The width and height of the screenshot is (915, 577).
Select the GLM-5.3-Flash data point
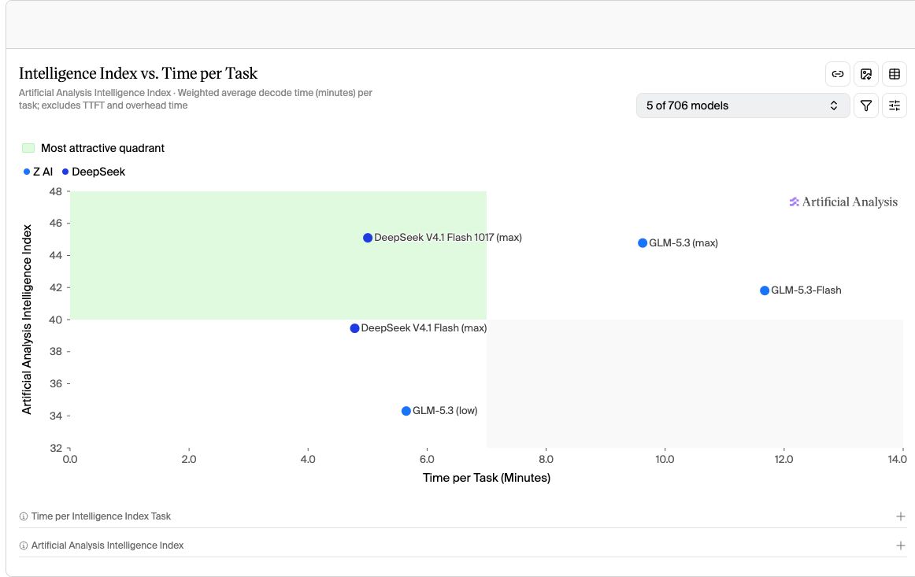tap(765, 290)
